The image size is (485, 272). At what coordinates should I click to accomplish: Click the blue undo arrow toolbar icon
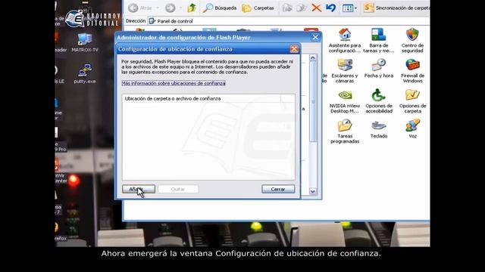coord(330,8)
